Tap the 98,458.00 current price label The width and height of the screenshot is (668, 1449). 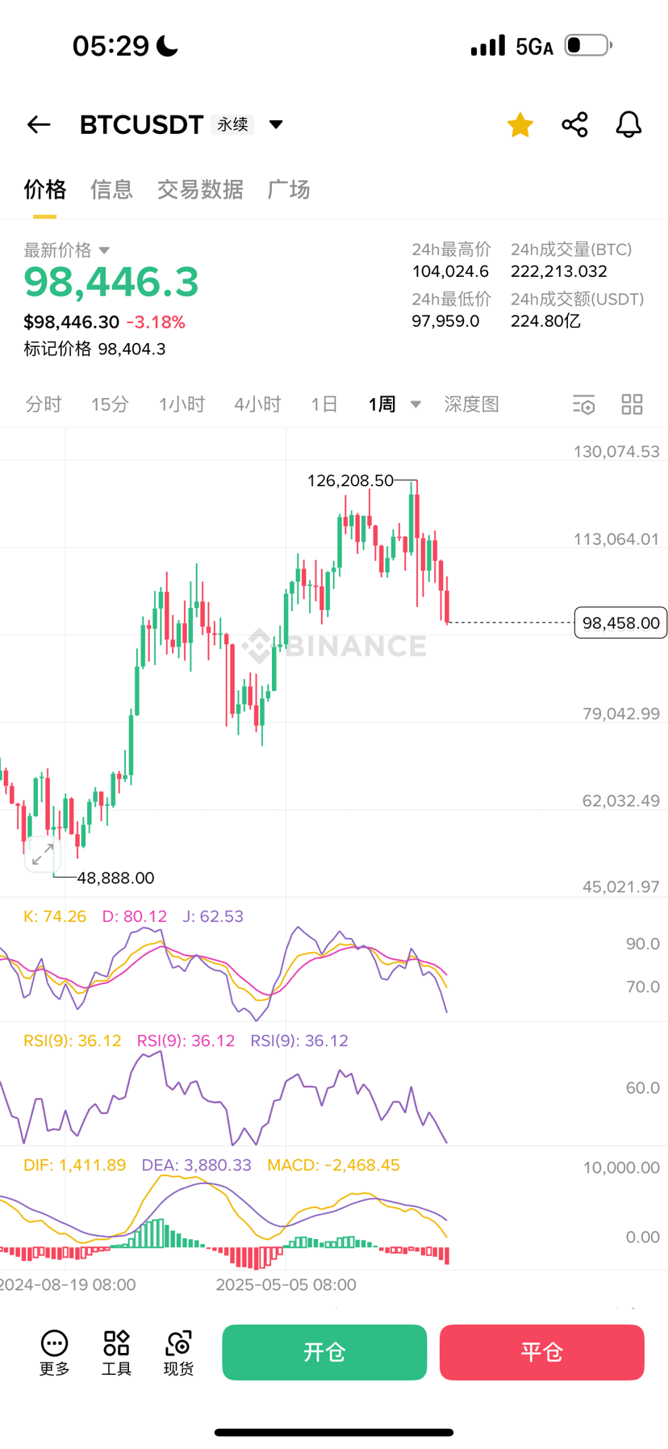620,622
